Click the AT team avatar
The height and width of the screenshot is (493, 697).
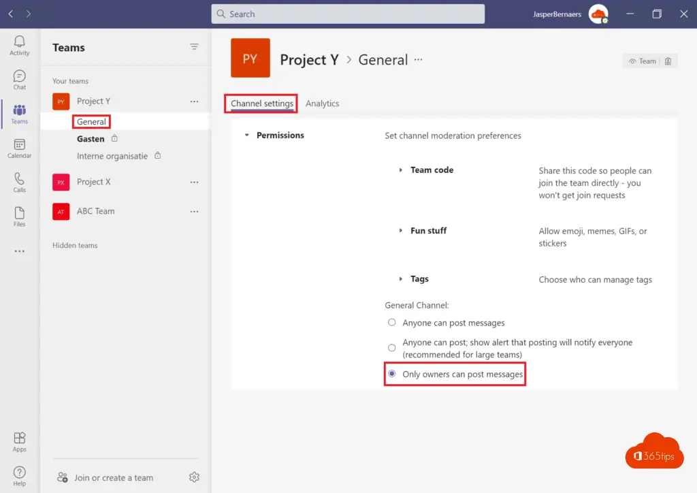click(61, 211)
